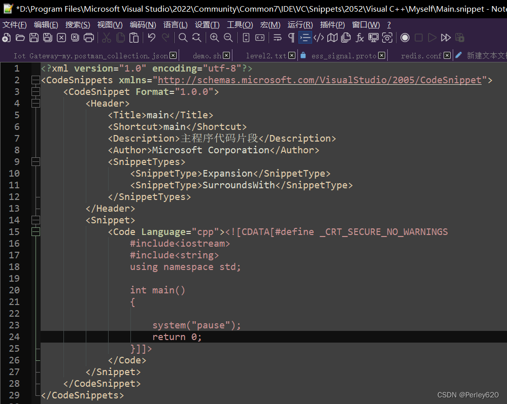Screen dimensions: 507x404
Task: Toggle the monitoring display icon
Action: [374, 38]
